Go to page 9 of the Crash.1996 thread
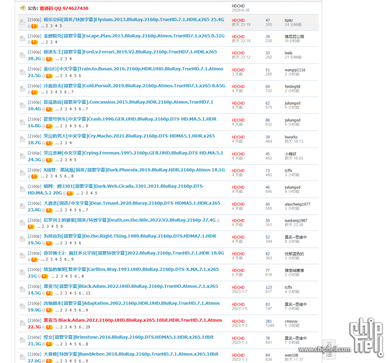The height and width of the screenshot is (363, 389). coord(87,126)
